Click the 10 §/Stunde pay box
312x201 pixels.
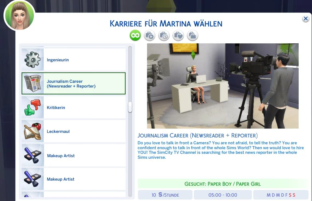tap(165, 195)
